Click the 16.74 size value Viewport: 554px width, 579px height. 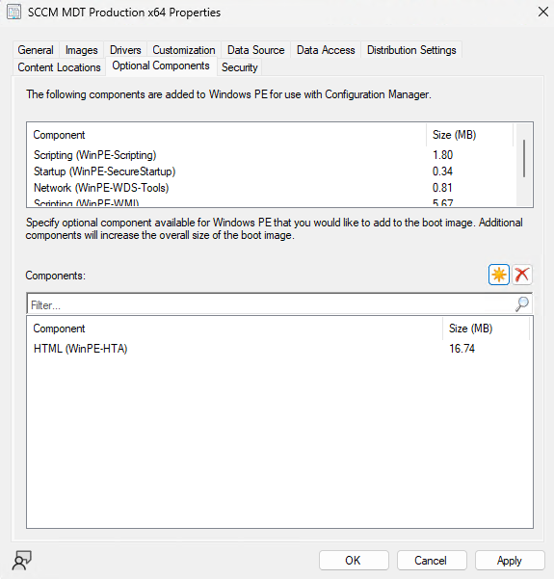pyautogui.click(x=462, y=349)
